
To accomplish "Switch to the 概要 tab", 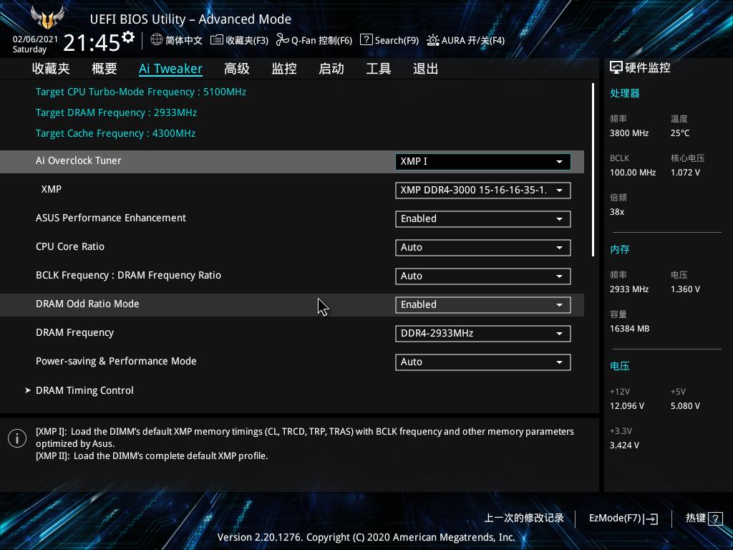I will click(x=105, y=69).
